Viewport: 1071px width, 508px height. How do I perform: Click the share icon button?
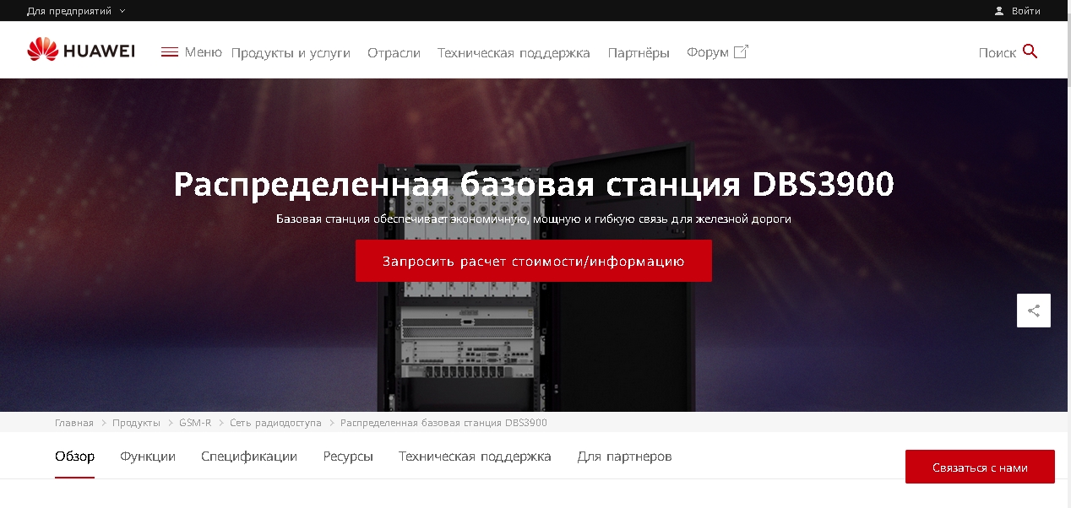tap(1034, 311)
